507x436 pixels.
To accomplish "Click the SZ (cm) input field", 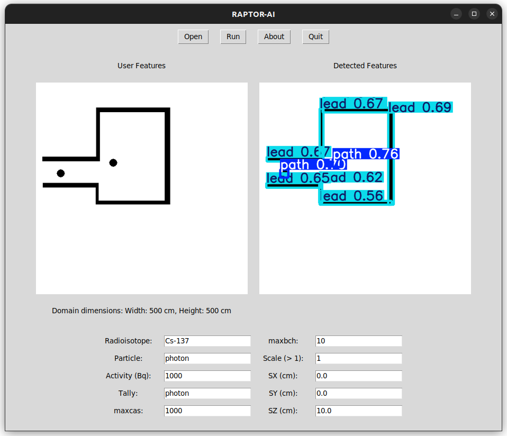I will point(358,411).
